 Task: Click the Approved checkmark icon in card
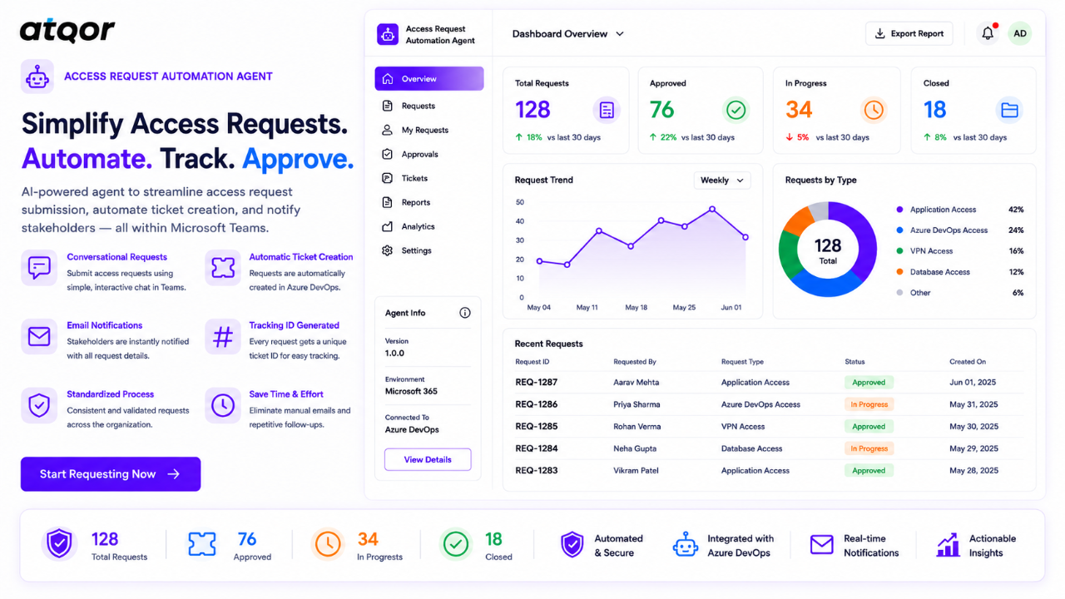[x=736, y=110]
